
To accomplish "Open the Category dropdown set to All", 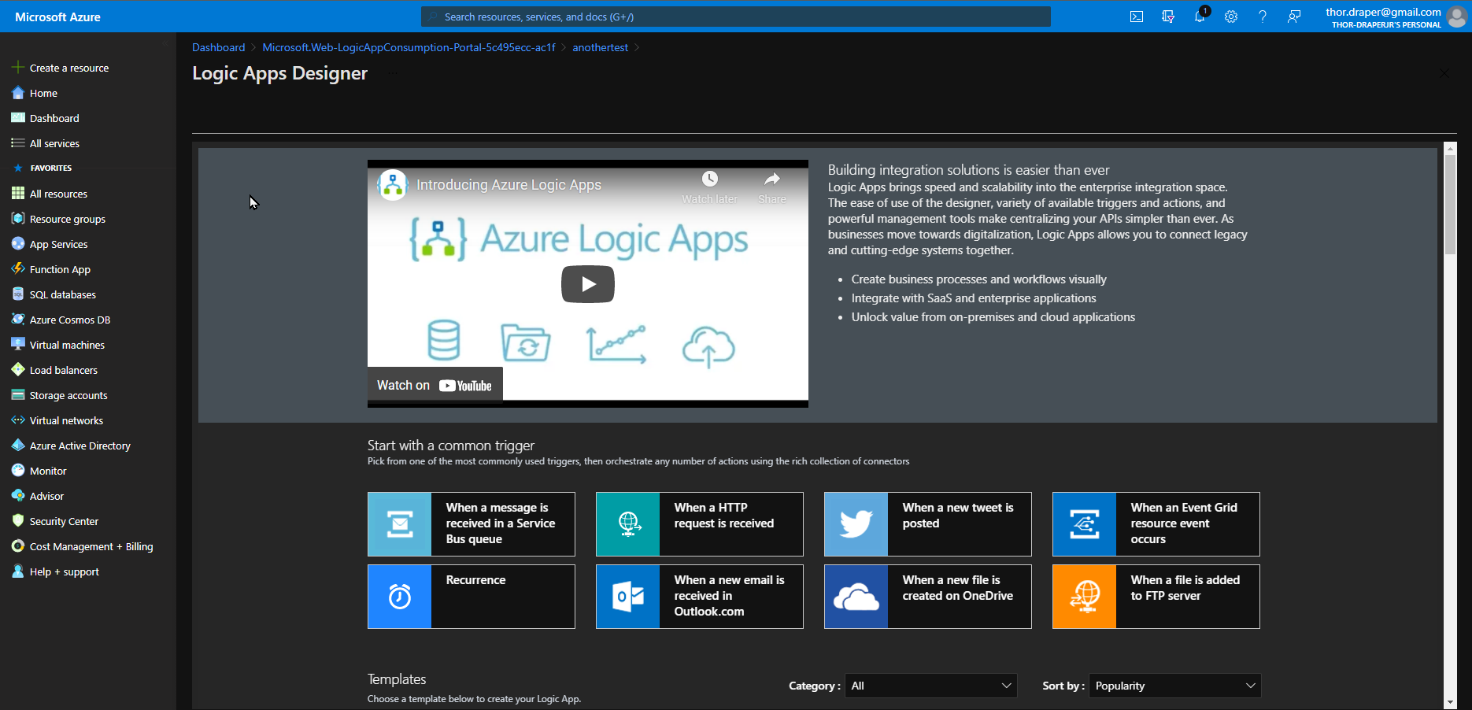I will click(x=931, y=686).
